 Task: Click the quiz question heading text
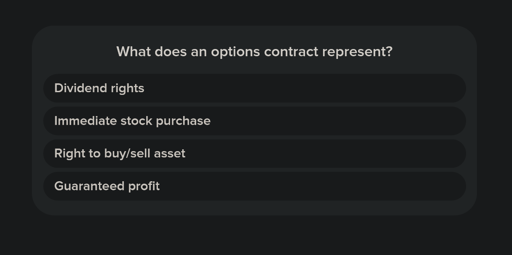click(254, 52)
